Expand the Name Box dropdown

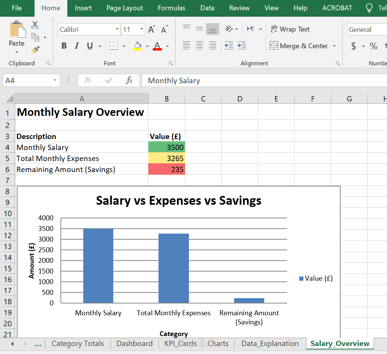coord(55,80)
